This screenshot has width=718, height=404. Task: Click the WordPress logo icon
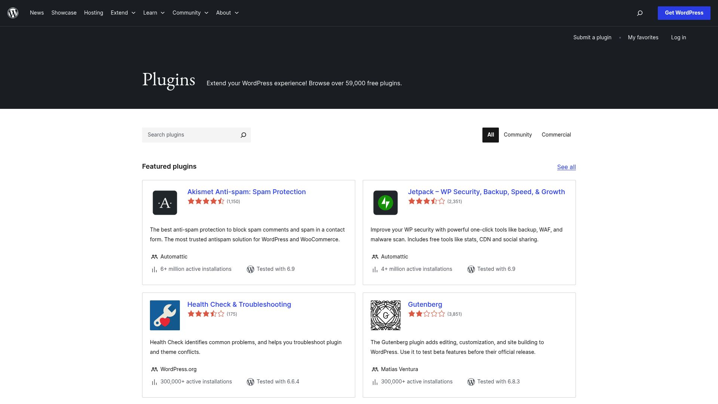pos(13,13)
